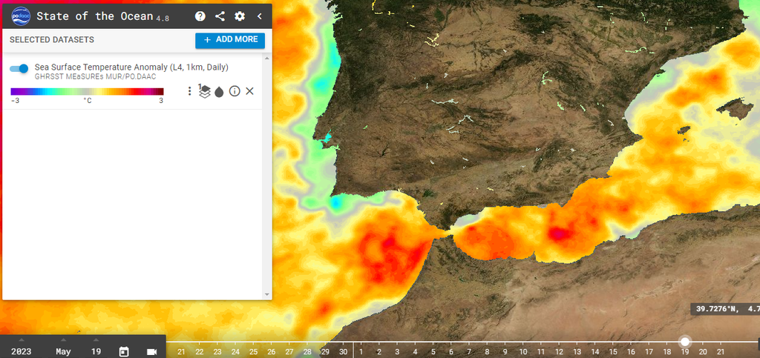Viewport: 760px width, 358px height.
Task: Open the three-dot dataset options menu
Action: 189,91
